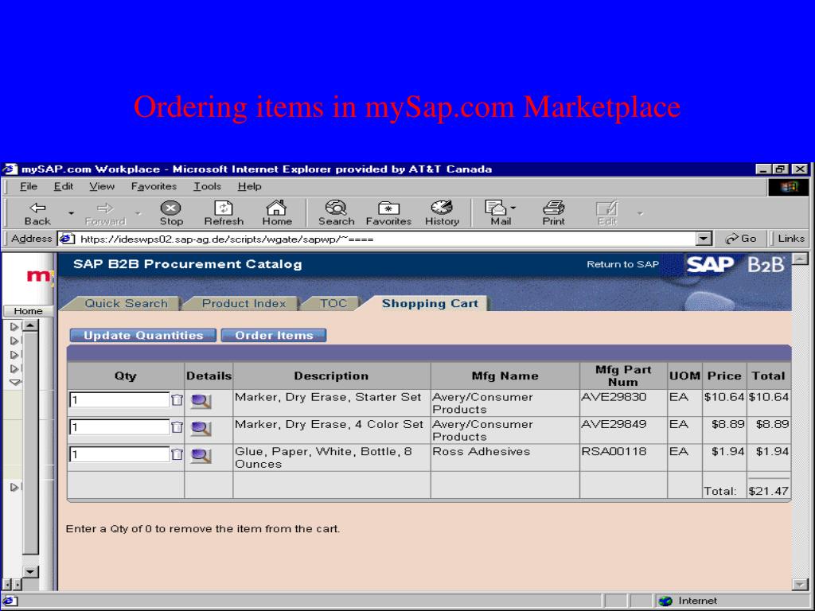The width and height of the screenshot is (815, 611).
Task: Open the Edit button dropdown arrow
Action: point(641,213)
